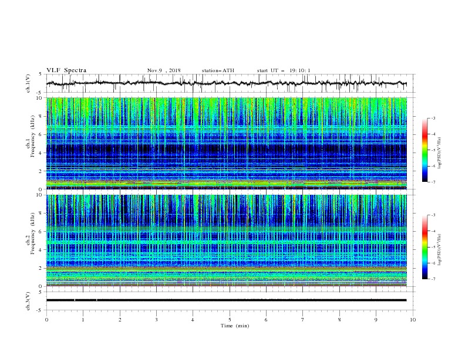Click time axis tick label "4"
This screenshot has width=465, height=359.
[x=193, y=320]
